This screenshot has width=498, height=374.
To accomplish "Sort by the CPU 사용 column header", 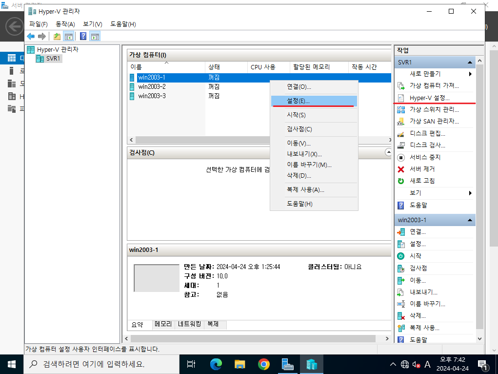I will 269,67.
